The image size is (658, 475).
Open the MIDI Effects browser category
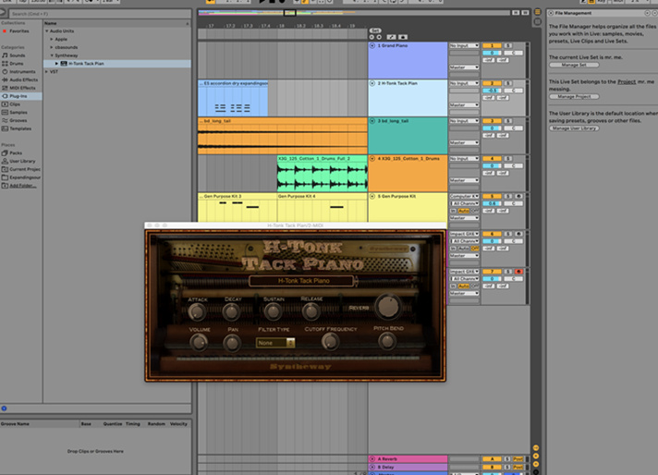(x=22, y=88)
